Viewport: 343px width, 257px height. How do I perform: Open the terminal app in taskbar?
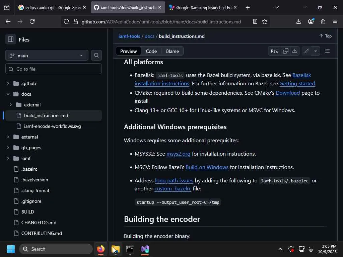[x=130, y=249]
